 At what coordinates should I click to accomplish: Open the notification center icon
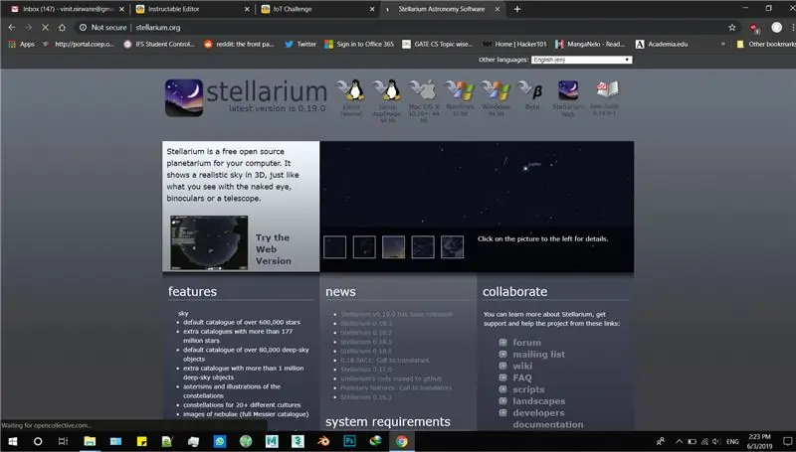tap(787, 441)
